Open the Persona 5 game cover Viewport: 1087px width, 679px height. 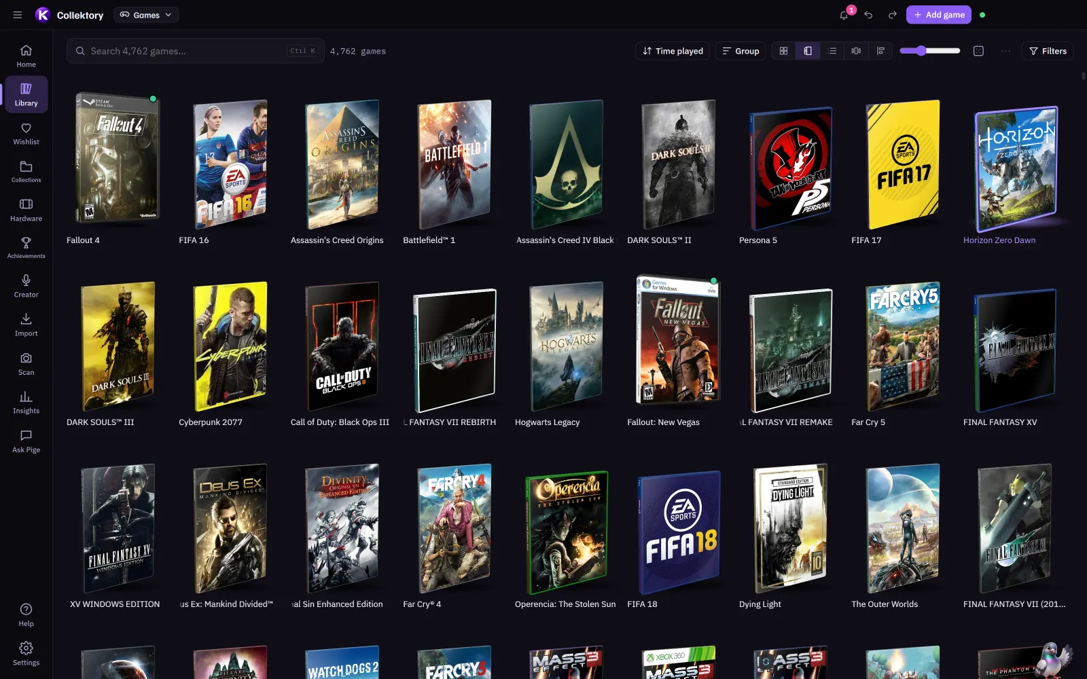[x=790, y=168]
